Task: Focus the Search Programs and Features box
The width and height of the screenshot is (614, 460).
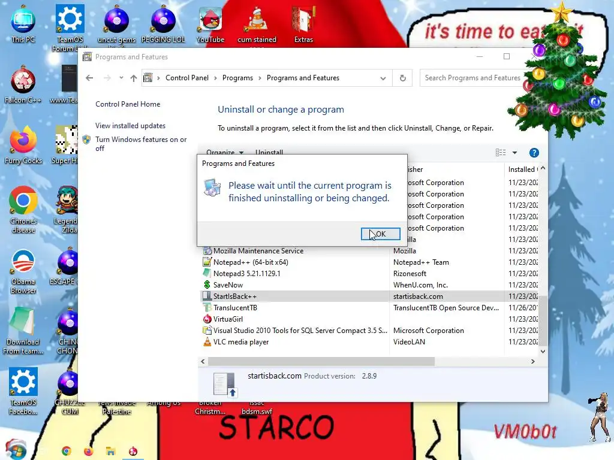Action: pyautogui.click(x=472, y=78)
